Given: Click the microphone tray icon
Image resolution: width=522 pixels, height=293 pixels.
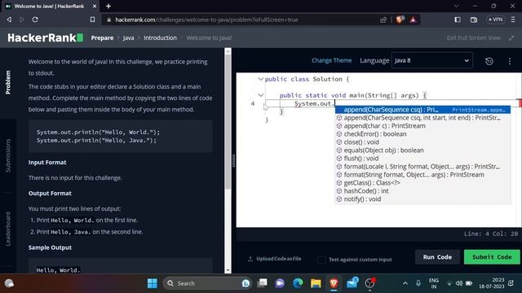Looking at the screenshot, I should tap(418, 283).
